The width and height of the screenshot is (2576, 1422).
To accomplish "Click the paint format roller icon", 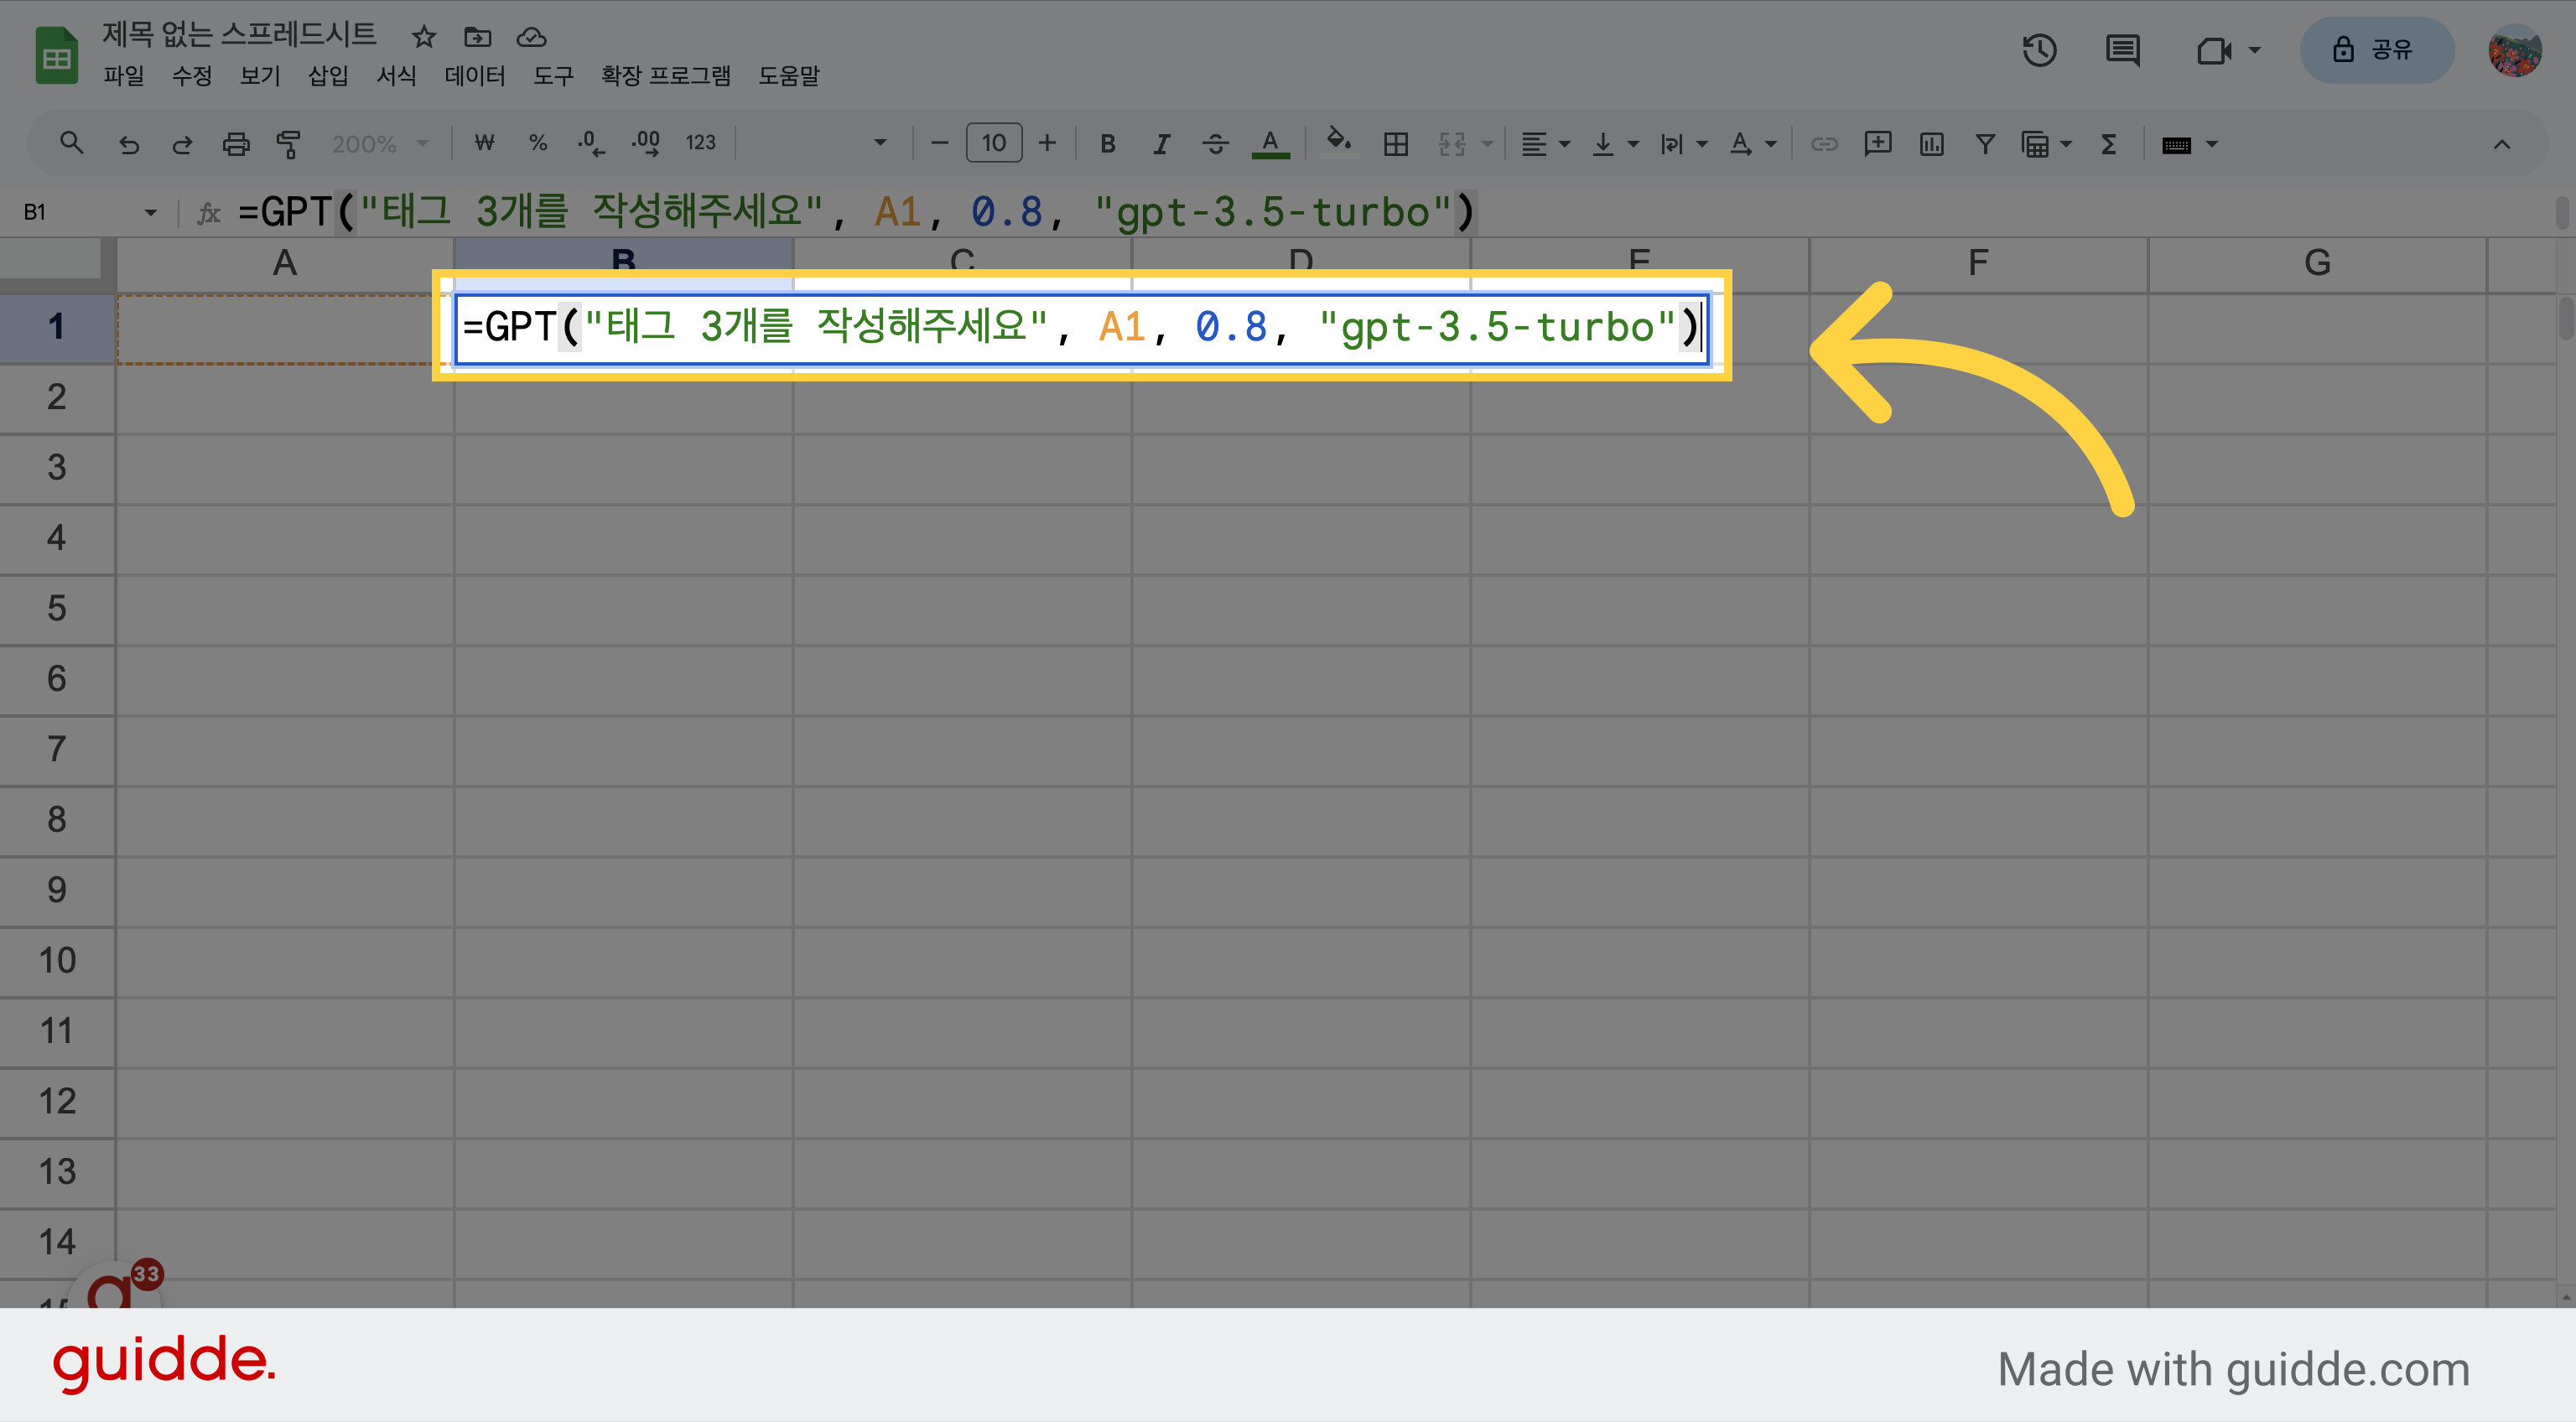I will point(289,144).
